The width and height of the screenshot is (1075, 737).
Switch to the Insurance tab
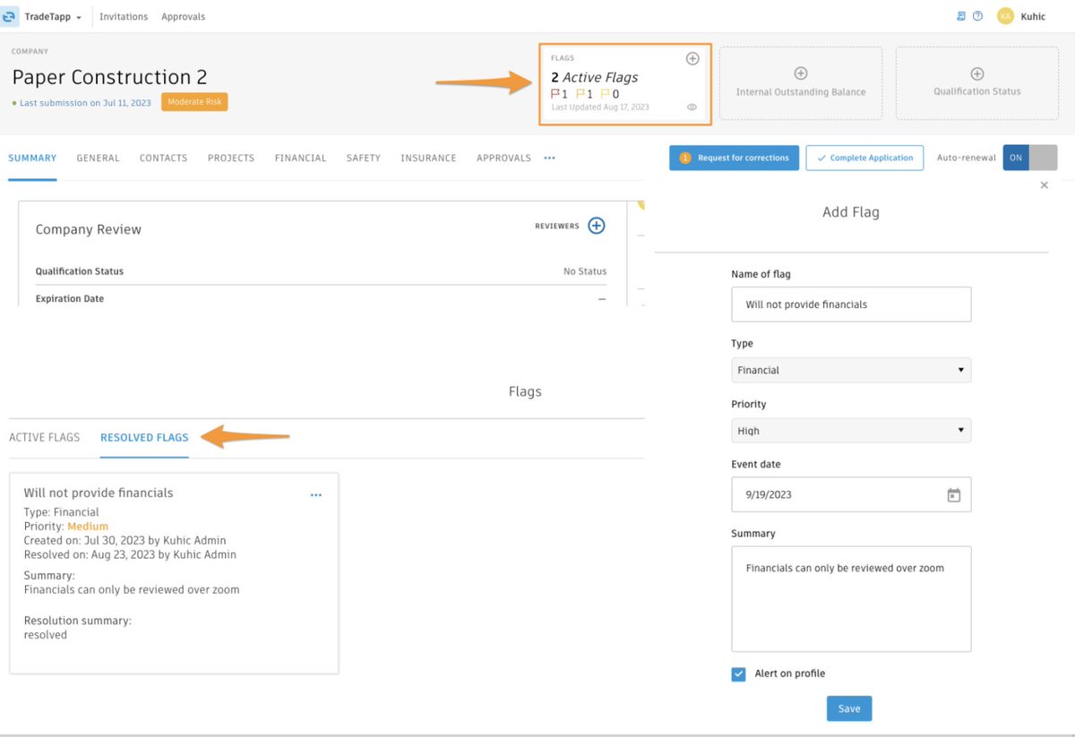coord(428,158)
